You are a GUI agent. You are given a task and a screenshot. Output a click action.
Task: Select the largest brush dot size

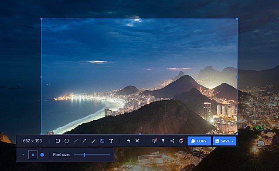(42, 155)
